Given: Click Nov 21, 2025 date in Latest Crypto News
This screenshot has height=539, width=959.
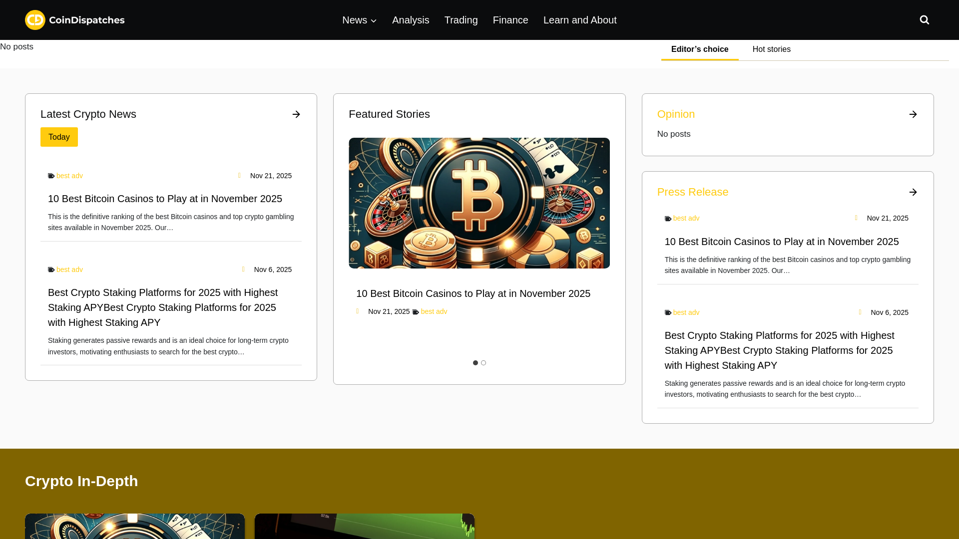Looking at the screenshot, I should tap(271, 176).
